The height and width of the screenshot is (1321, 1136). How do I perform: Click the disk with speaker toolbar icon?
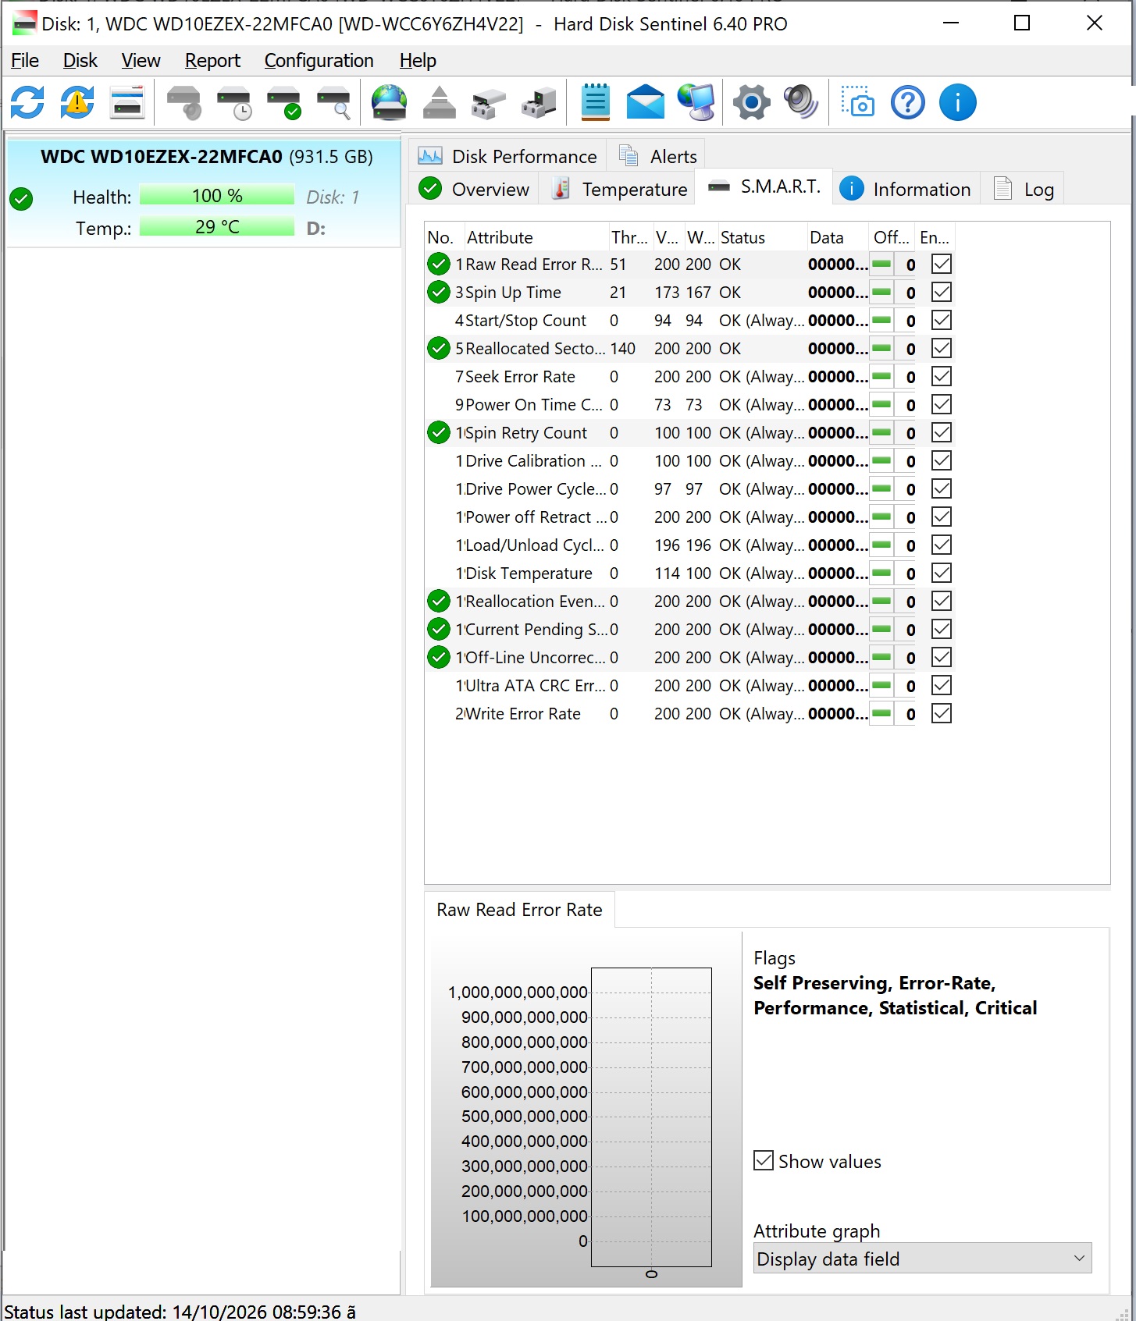point(185,102)
